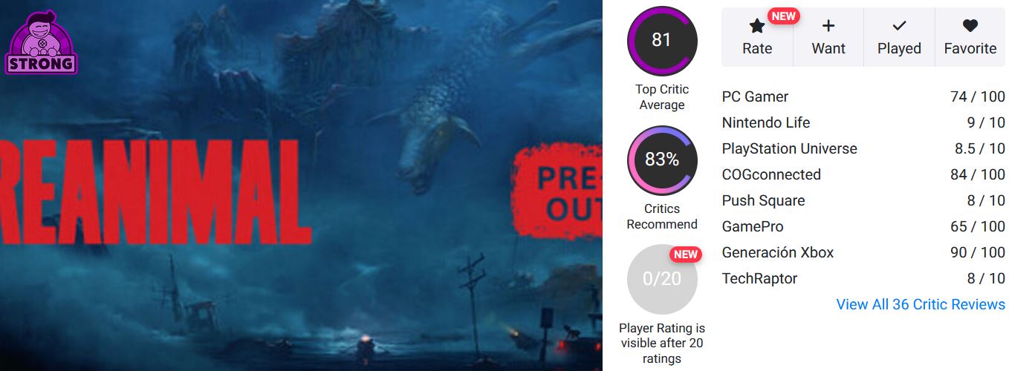Open View All 36 Critic Reviews

(x=920, y=304)
